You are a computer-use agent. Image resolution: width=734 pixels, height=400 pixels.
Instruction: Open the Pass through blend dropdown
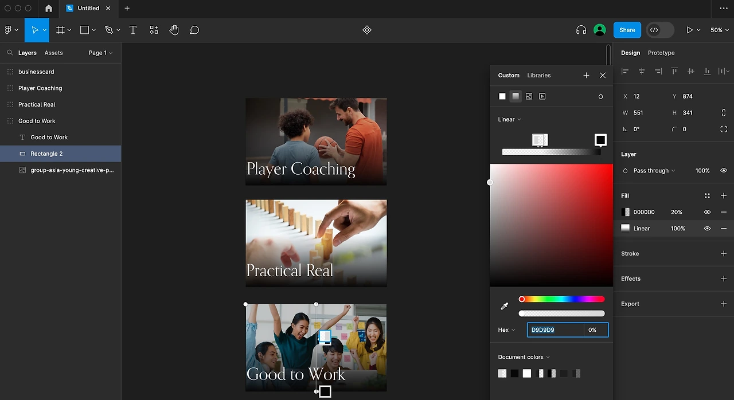tap(654, 170)
